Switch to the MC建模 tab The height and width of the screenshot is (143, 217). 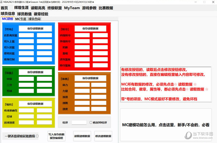point(8,19)
